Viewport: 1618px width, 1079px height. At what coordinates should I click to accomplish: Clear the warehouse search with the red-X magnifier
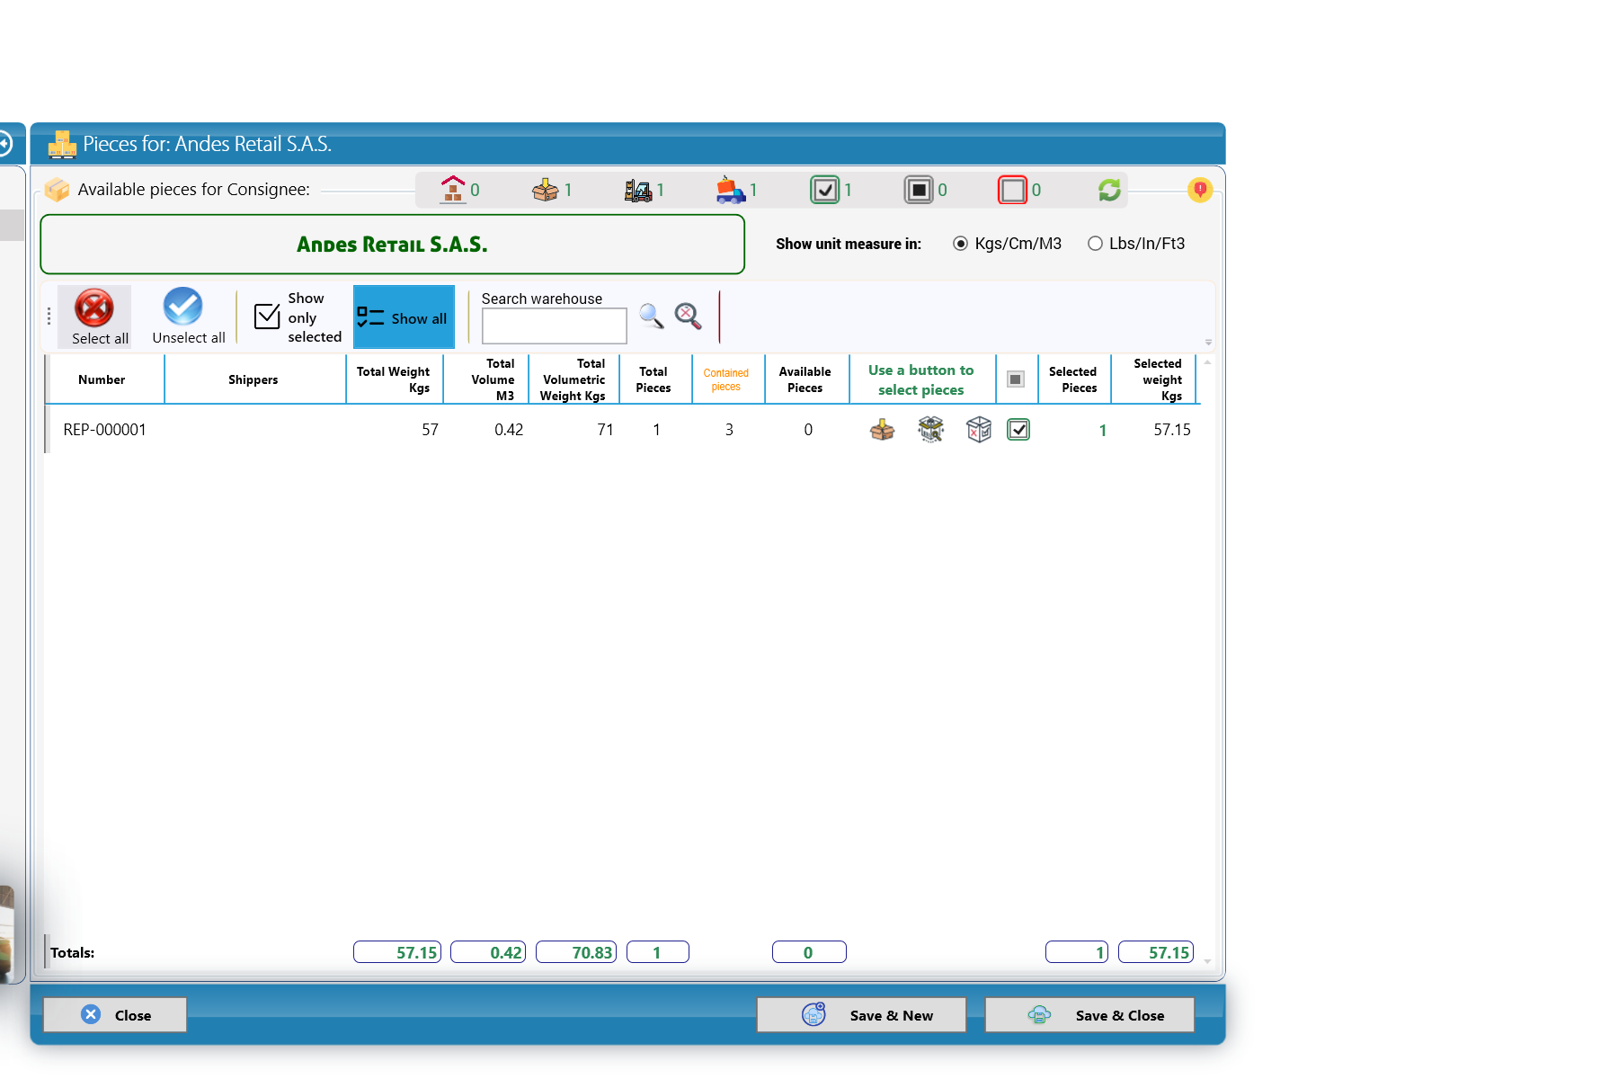(689, 316)
